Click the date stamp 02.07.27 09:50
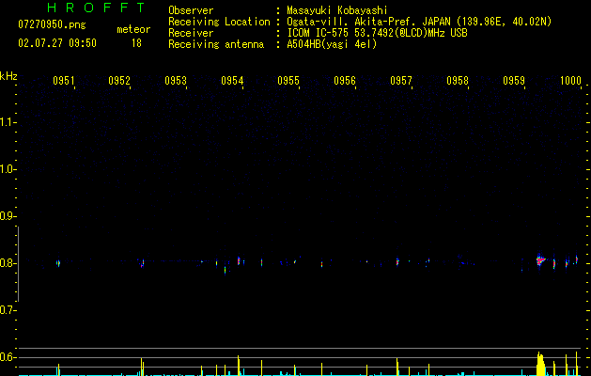Viewport: 591px width, 376px height. [57, 43]
